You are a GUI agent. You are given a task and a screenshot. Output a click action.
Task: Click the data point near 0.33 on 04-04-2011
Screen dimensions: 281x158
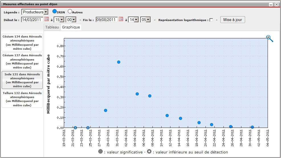pos(137,94)
